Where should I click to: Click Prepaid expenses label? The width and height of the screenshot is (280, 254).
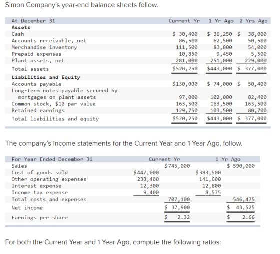[x=36, y=54]
